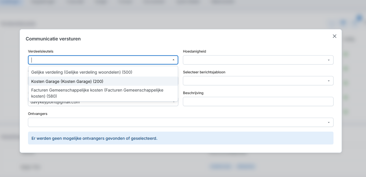Open the Hoedanigheid combo box

click(x=254, y=60)
